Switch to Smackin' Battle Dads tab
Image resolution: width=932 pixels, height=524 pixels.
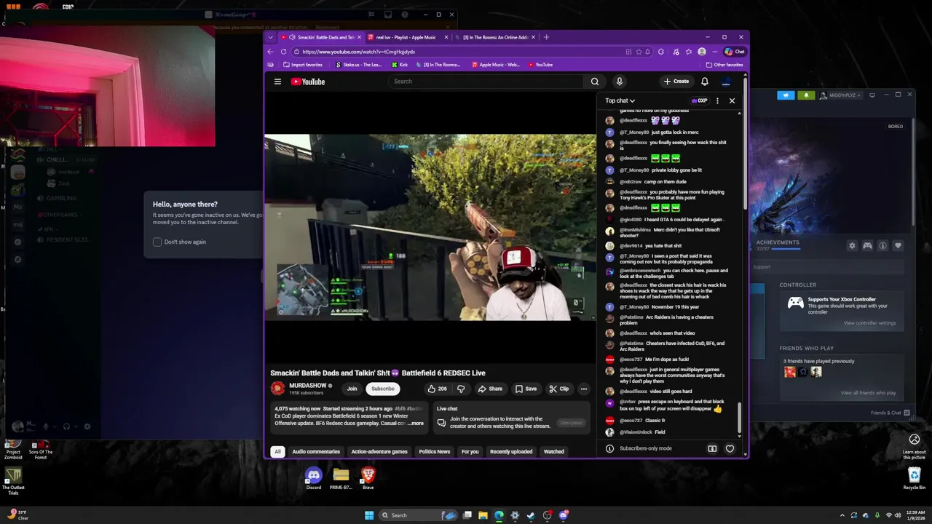point(320,37)
